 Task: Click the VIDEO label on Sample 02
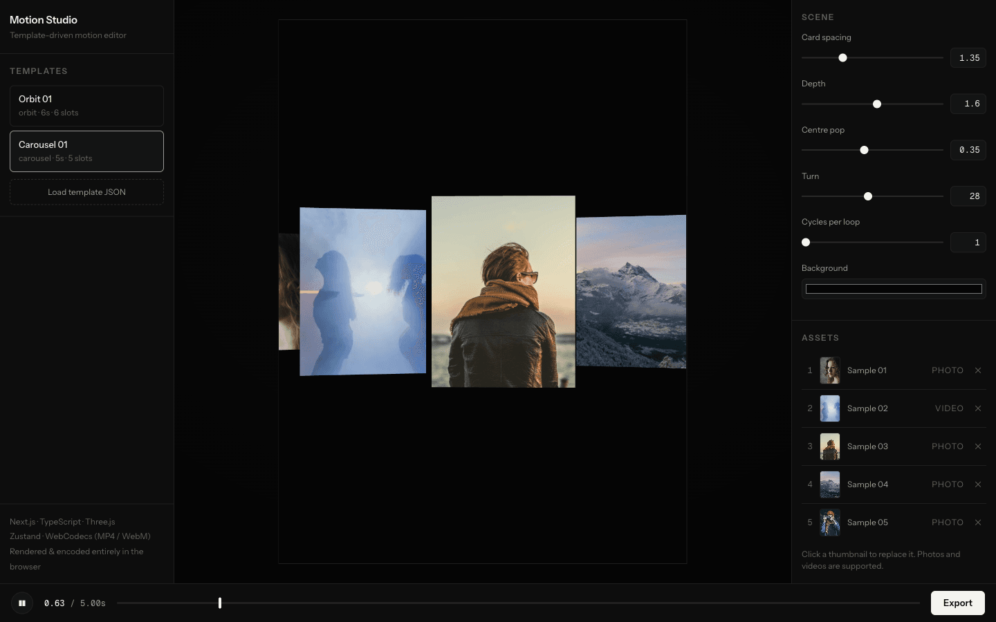[x=949, y=408]
